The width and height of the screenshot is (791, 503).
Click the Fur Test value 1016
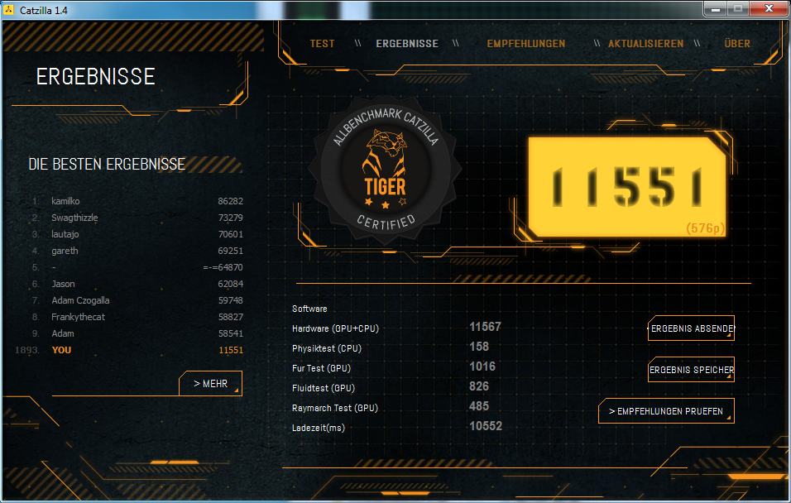point(482,366)
